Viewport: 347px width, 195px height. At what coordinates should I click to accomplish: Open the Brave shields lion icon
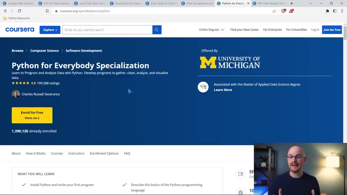(x=284, y=11)
